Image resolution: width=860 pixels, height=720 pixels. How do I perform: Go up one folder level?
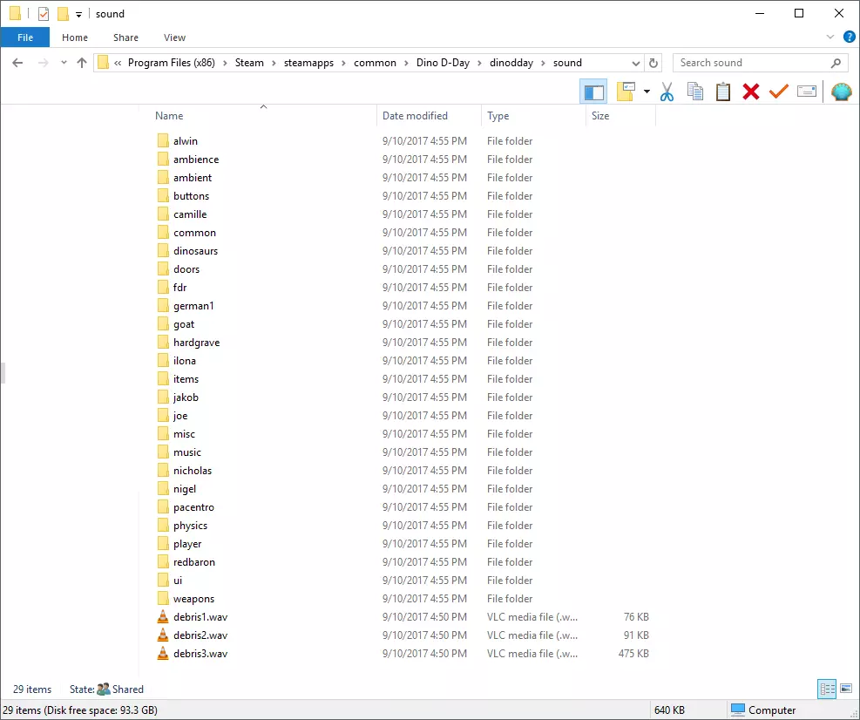point(82,63)
